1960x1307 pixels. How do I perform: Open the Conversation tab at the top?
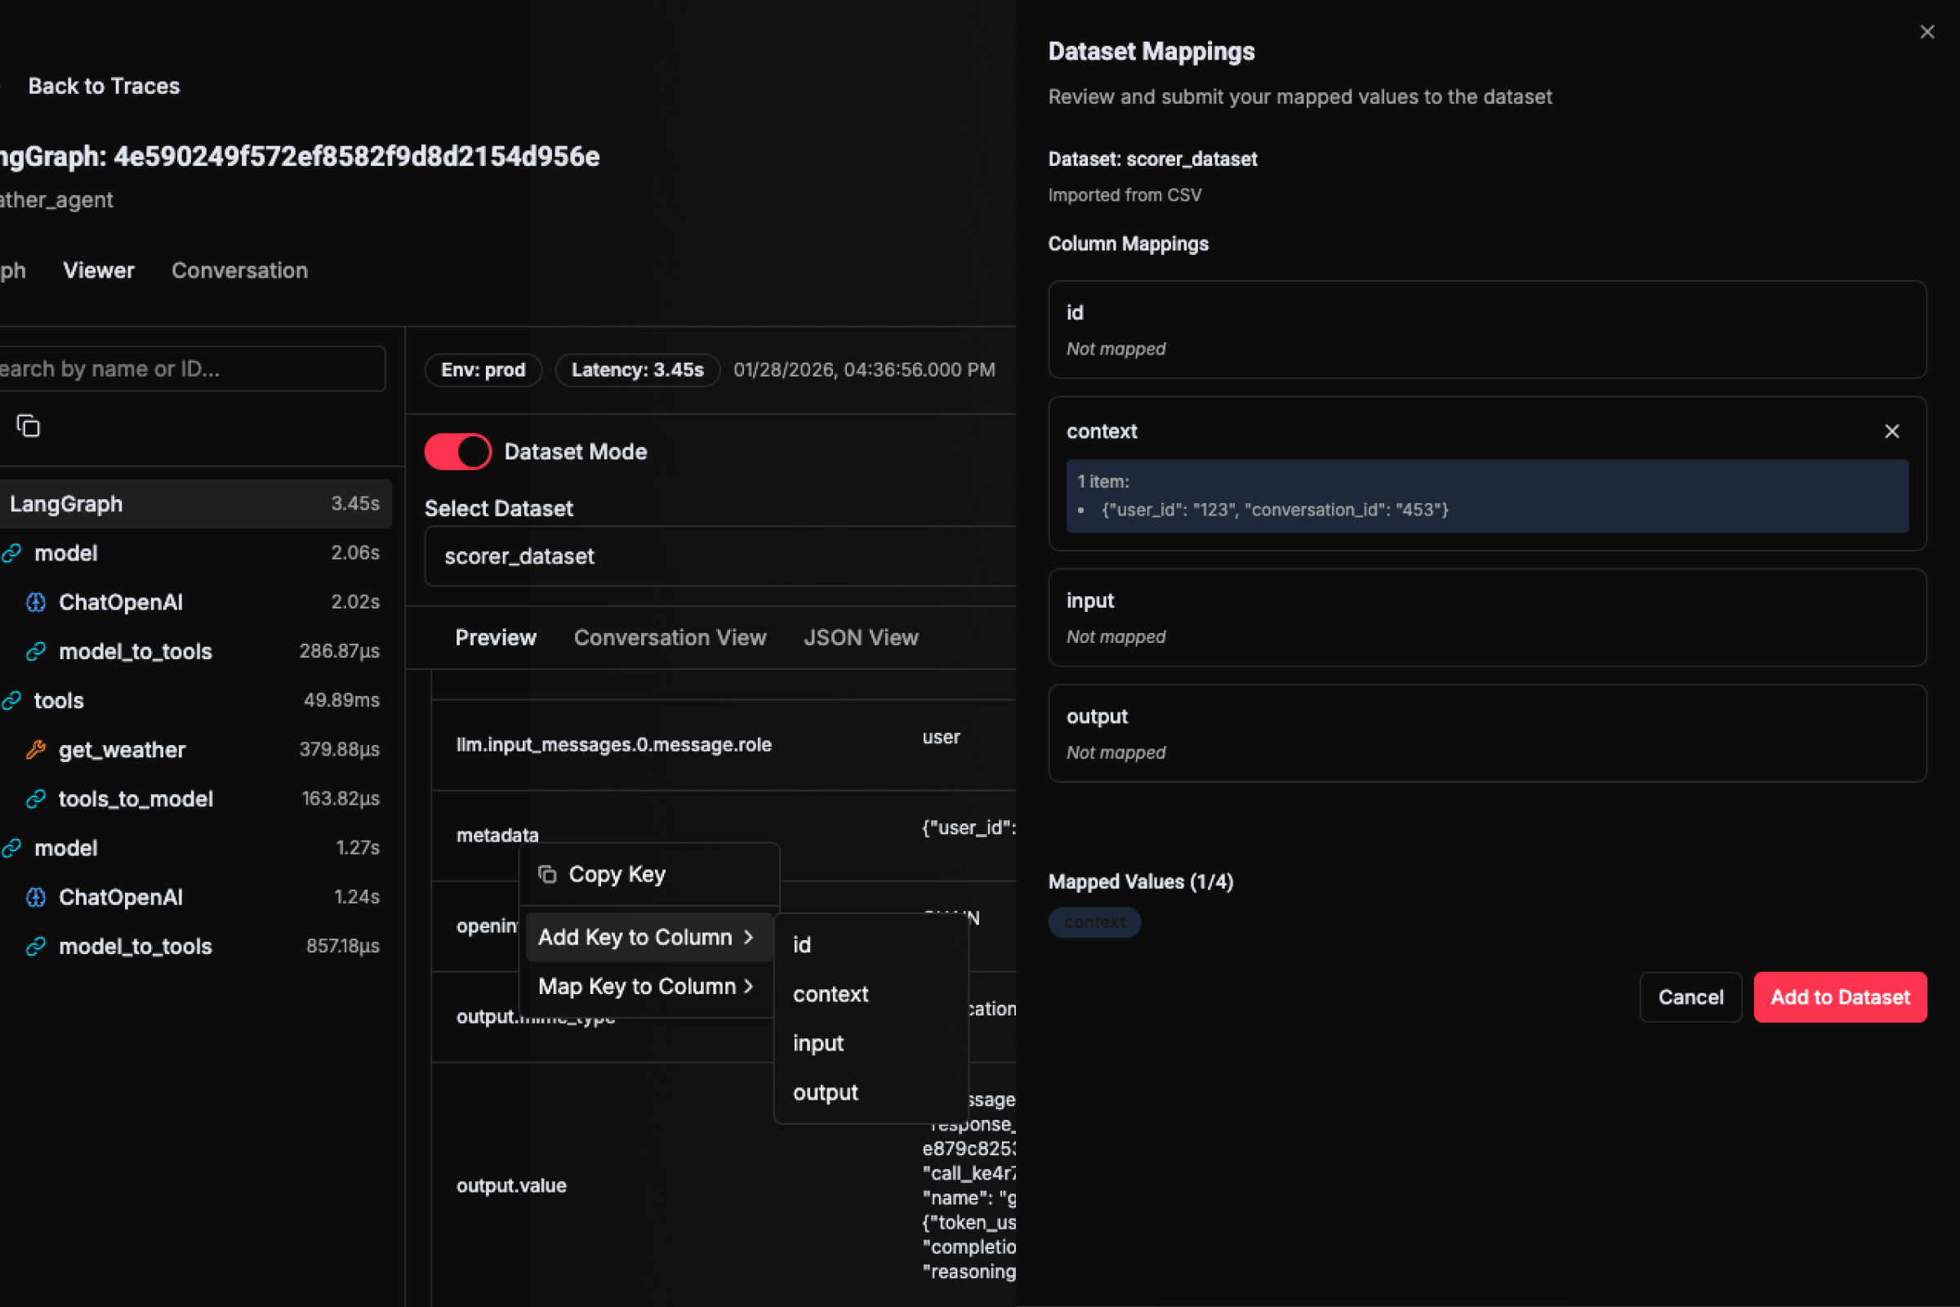(240, 270)
